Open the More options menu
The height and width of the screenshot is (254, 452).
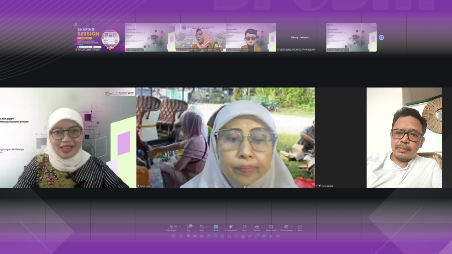300,227
